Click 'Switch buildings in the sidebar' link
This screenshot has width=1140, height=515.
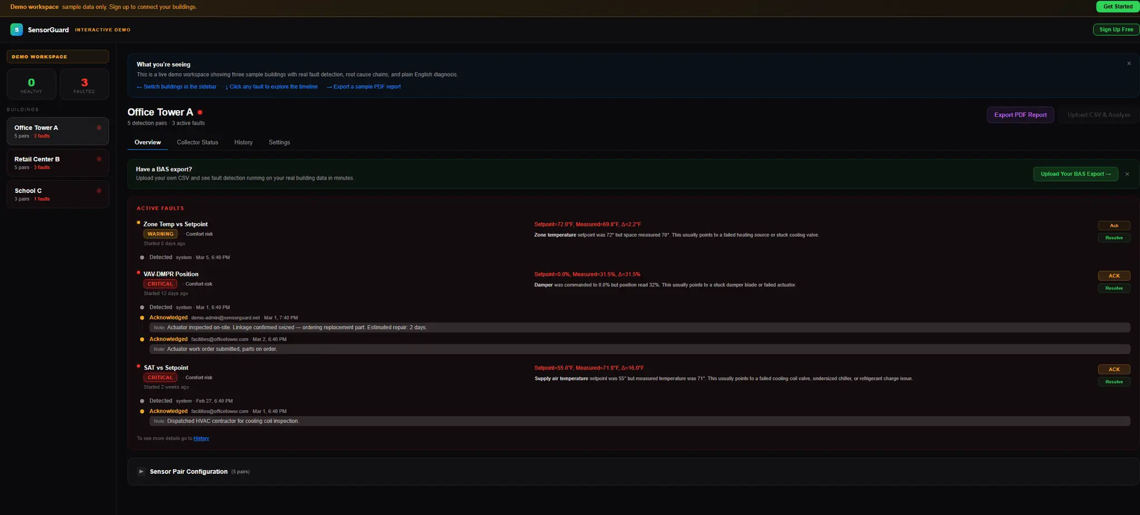click(176, 87)
